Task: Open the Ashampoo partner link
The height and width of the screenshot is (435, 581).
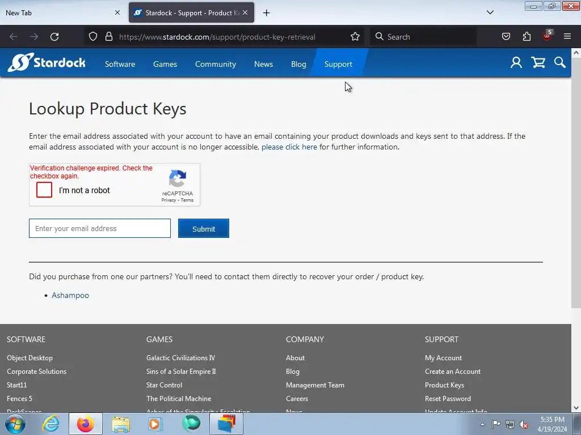Action: pos(70,295)
